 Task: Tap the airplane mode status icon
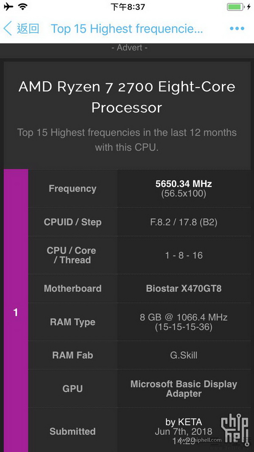tap(8, 7)
